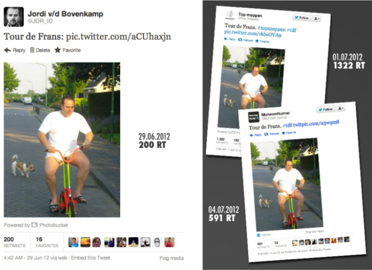View the 16 favorites list
Viewport: 372px width, 270px height.
pyautogui.click(x=47, y=242)
